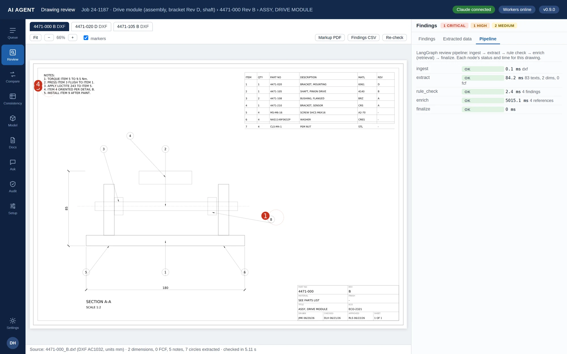The width and height of the screenshot is (567, 354).
Task: Export the Markup PDF
Action: tap(330, 37)
